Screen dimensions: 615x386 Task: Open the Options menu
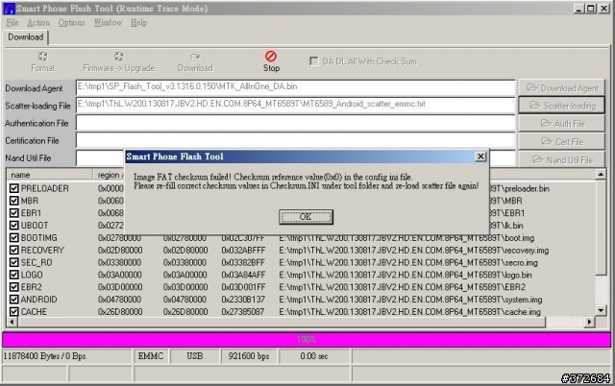(x=71, y=22)
